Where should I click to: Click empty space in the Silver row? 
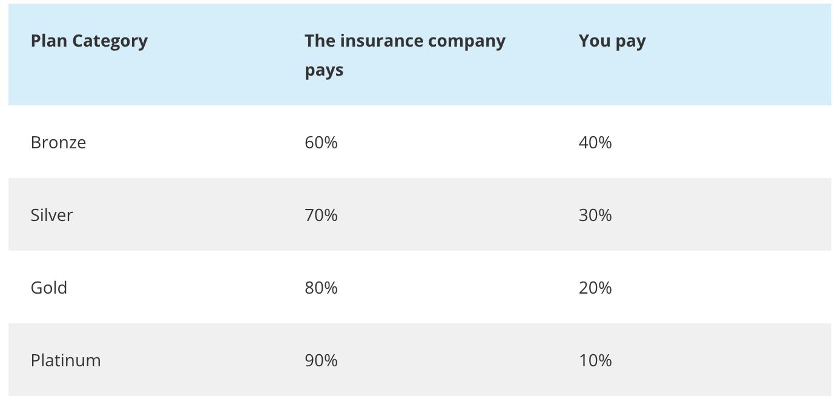coord(727,215)
